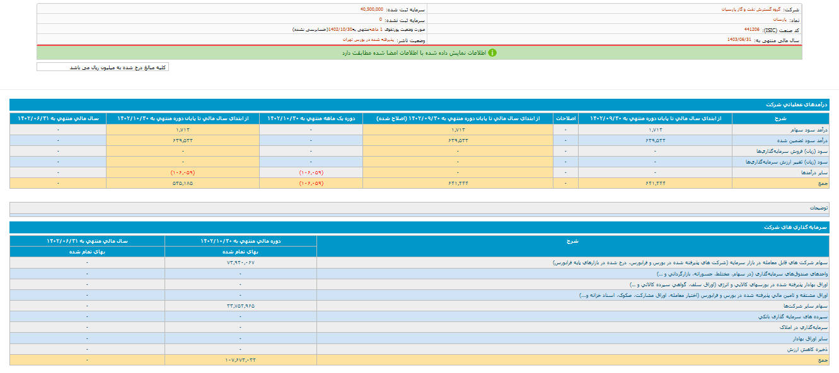Click the investments total value ۱۰۷,۶۷۳,۰۳۳

(x=240, y=360)
